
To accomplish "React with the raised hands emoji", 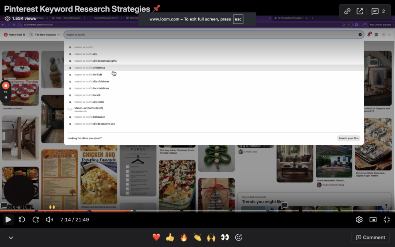I will click(x=211, y=237).
